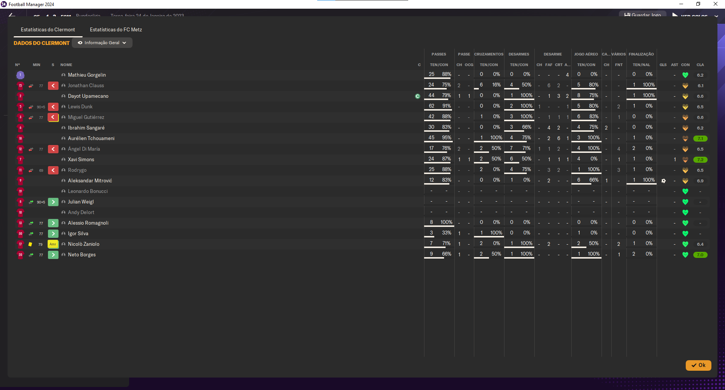Click Nicolò Zaniolo yellow Amr card badge

coord(53,244)
